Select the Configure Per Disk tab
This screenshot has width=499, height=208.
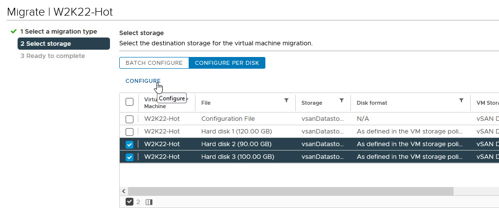click(227, 63)
